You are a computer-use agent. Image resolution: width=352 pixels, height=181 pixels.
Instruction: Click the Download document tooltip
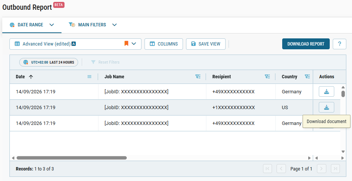click(x=326, y=122)
